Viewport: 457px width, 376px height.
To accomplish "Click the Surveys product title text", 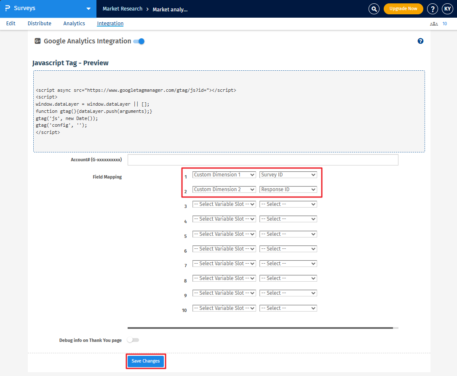I will [x=24, y=8].
